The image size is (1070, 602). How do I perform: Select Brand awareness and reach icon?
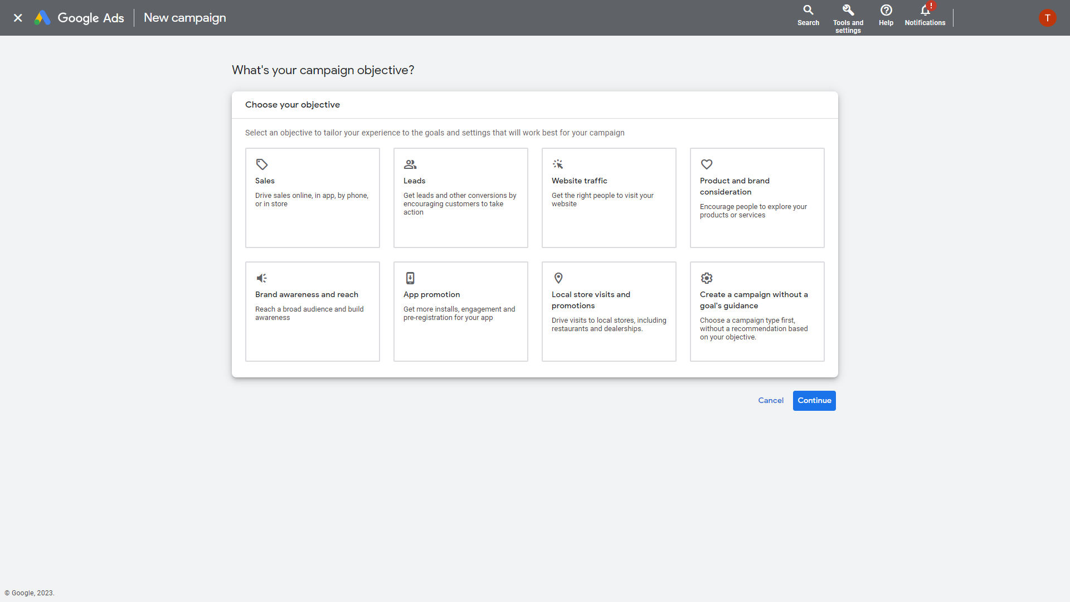click(261, 278)
